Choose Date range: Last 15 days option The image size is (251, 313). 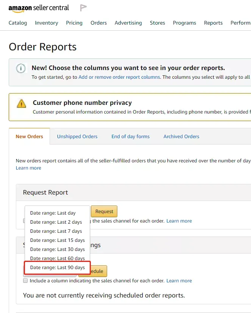tap(57, 240)
